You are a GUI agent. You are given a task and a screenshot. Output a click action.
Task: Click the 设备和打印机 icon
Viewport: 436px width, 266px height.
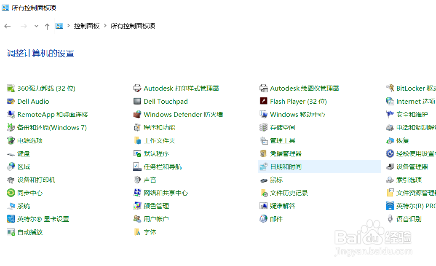(11, 180)
